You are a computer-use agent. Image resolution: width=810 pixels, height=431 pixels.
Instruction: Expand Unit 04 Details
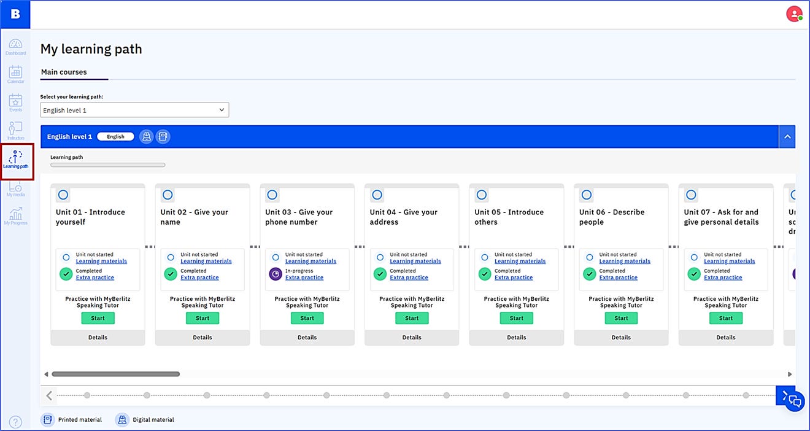click(412, 337)
